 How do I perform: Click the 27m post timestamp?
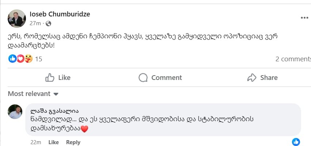[35, 24]
